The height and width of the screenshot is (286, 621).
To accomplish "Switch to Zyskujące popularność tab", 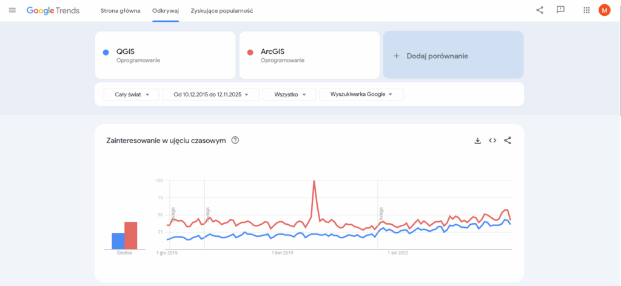I will click(x=221, y=11).
